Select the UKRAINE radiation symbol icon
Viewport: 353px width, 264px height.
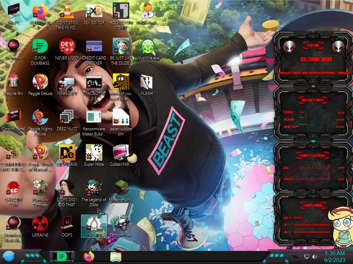(x=40, y=227)
